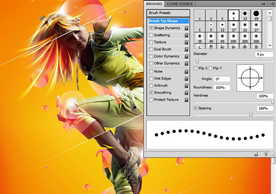Screen dimensions: 276x194
Task: Turn on the Color Dynamics checkbox
Action: [x=151, y=56]
